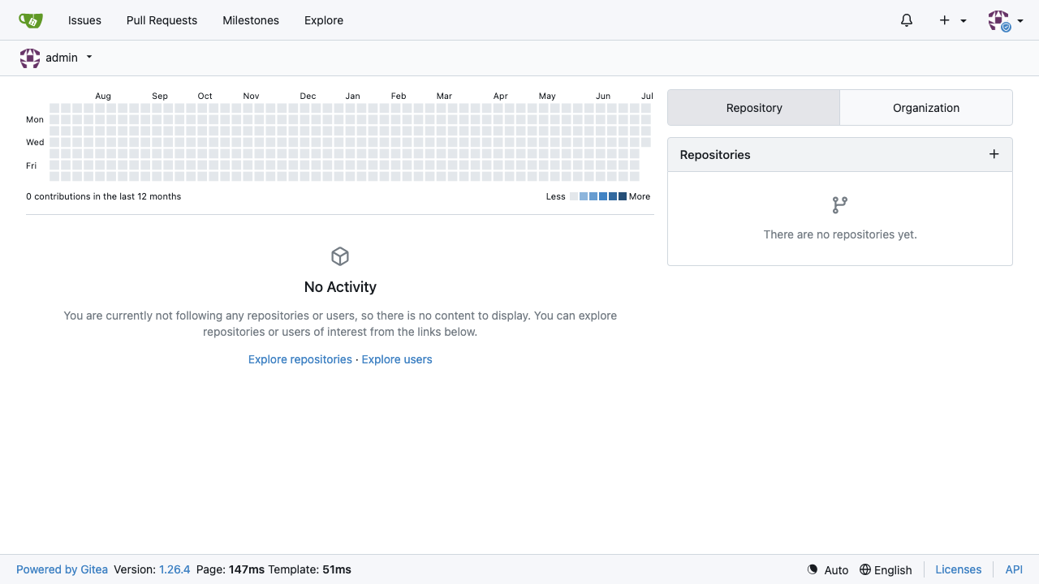Open the Licenses link

tap(959, 569)
